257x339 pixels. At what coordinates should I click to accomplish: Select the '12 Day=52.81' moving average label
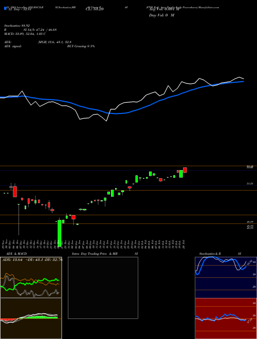(x=19, y=9)
